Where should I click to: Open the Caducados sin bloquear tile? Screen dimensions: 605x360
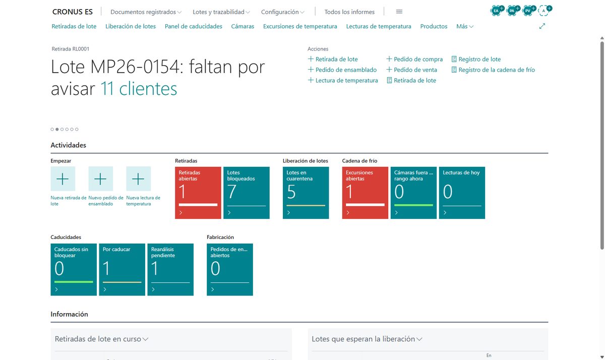(74, 269)
